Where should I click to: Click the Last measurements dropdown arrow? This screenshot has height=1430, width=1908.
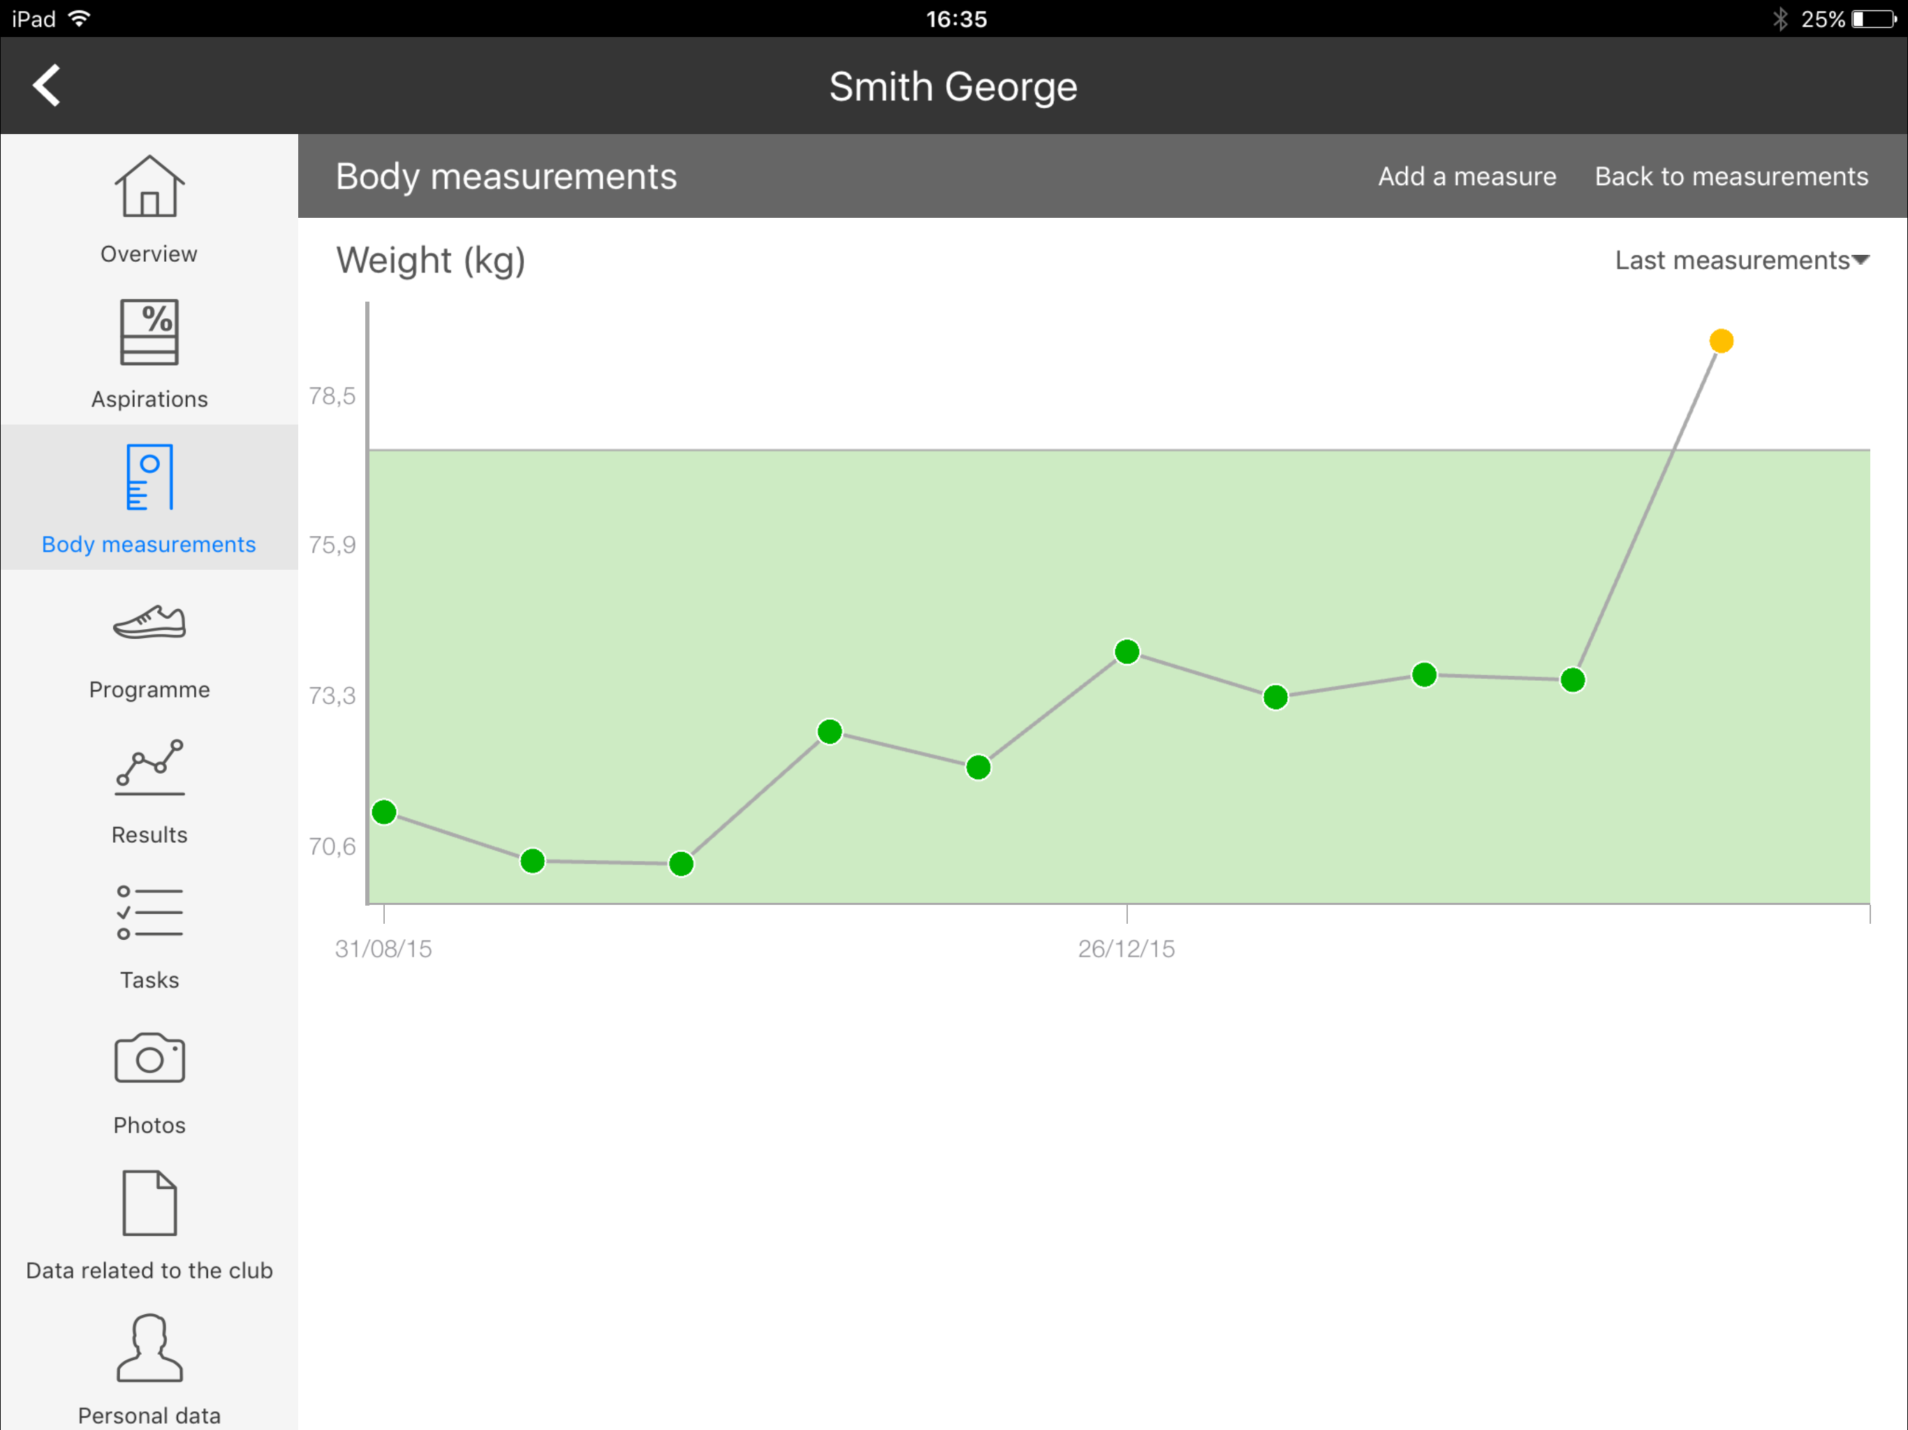point(1861,260)
